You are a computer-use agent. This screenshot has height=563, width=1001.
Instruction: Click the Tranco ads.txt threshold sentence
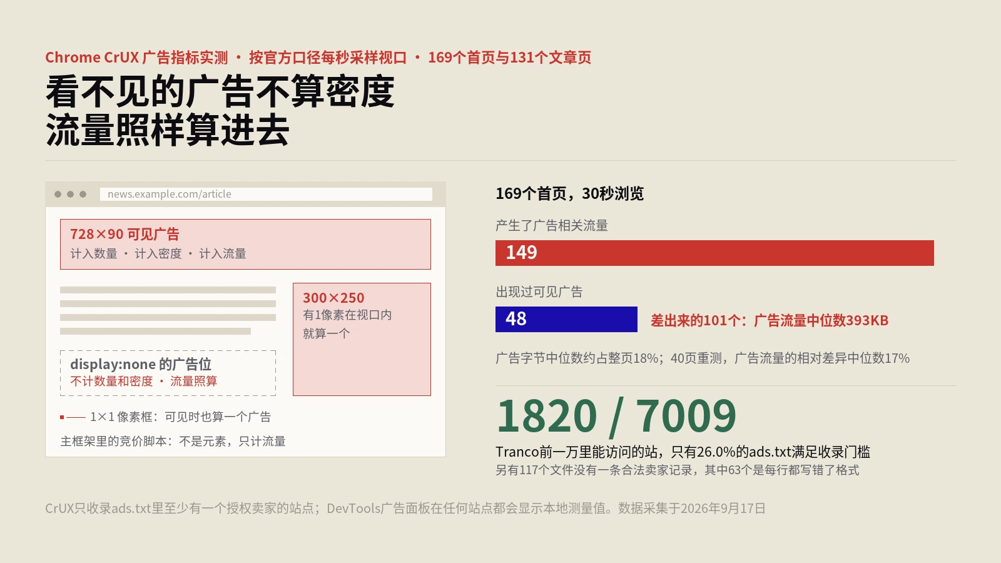point(683,452)
